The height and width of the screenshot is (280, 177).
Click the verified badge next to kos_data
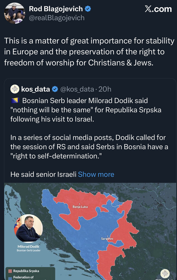click(x=55, y=89)
